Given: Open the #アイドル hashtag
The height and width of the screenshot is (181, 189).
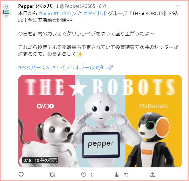Looking at the screenshot, I should 95,13.
